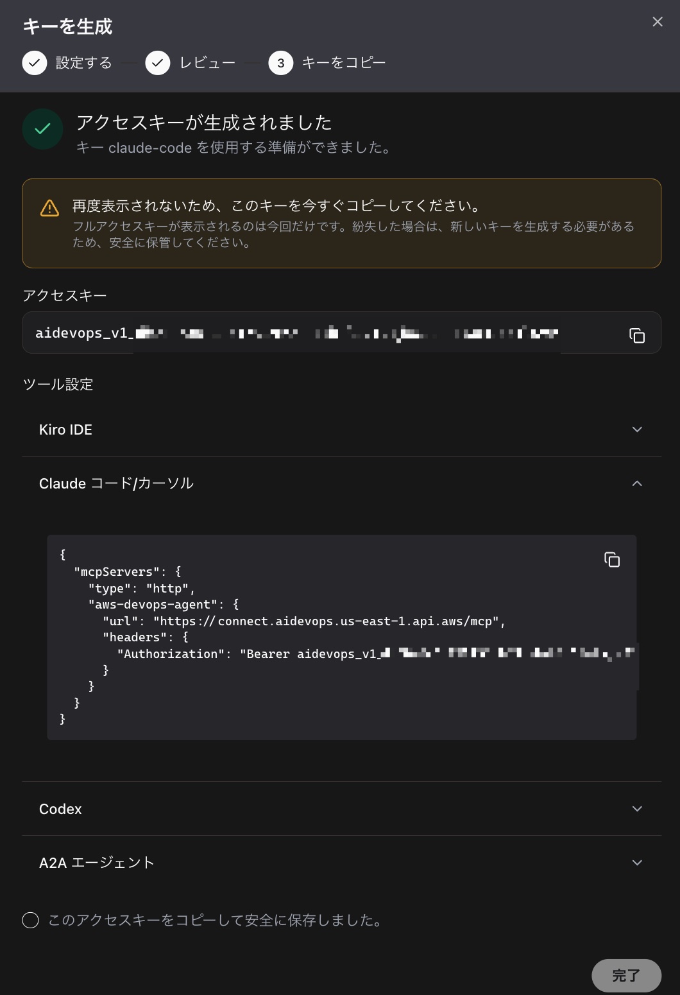Click the キーを生成 dialog title

pos(67,26)
